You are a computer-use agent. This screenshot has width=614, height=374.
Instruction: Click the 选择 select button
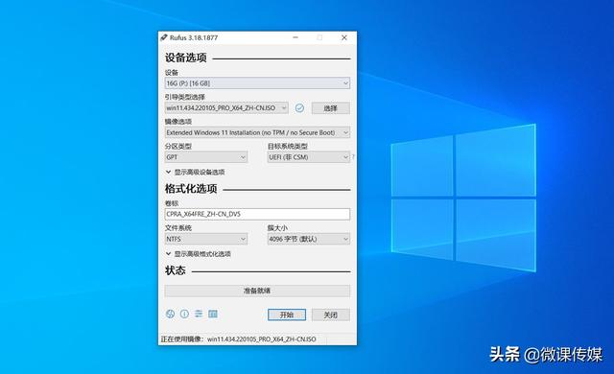point(330,108)
